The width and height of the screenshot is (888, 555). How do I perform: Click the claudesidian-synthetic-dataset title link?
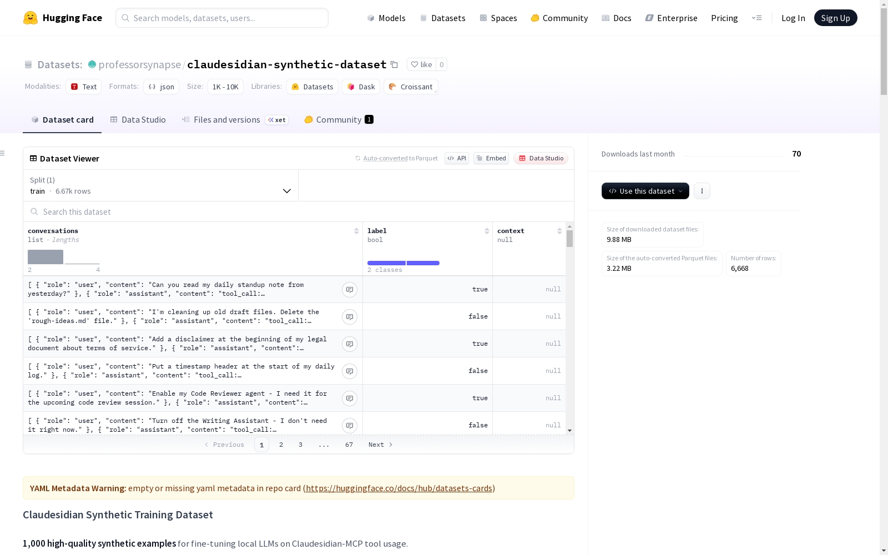pyautogui.click(x=287, y=64)
